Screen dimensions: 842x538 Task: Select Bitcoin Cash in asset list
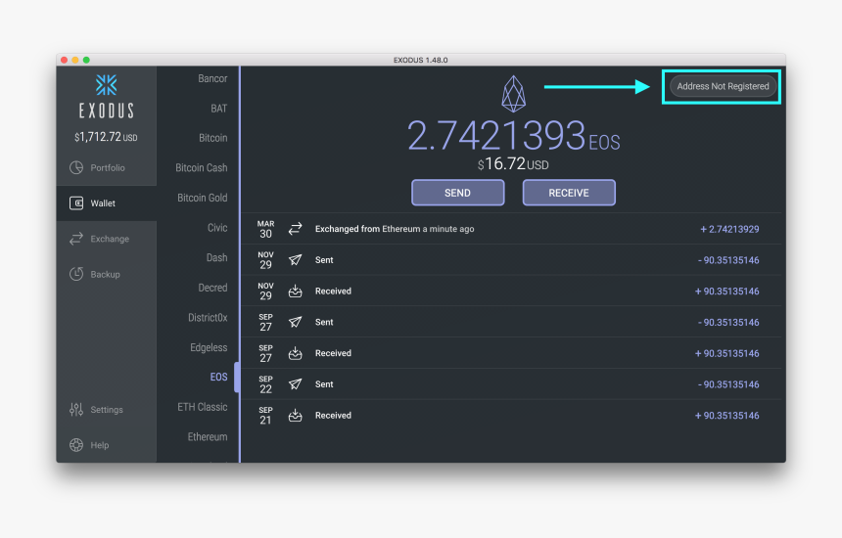click(202, 168)
